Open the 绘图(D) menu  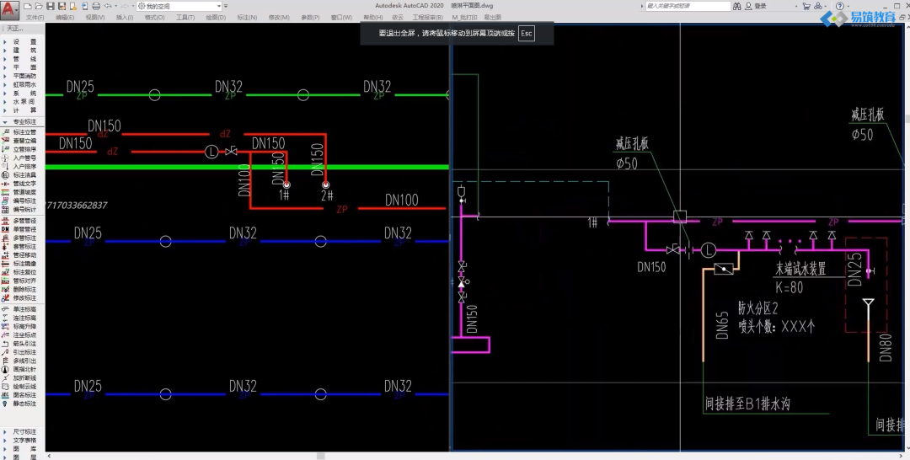pyautogui.click(x=216, y=18)
